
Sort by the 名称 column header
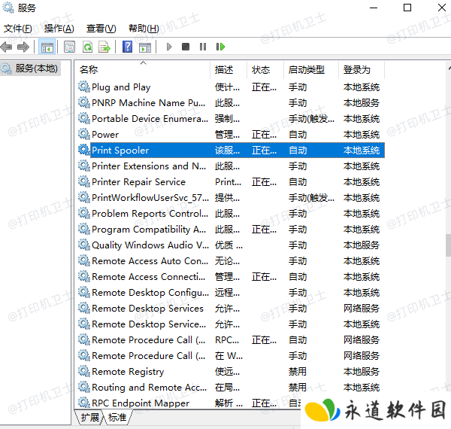click(x=143, y=70)
